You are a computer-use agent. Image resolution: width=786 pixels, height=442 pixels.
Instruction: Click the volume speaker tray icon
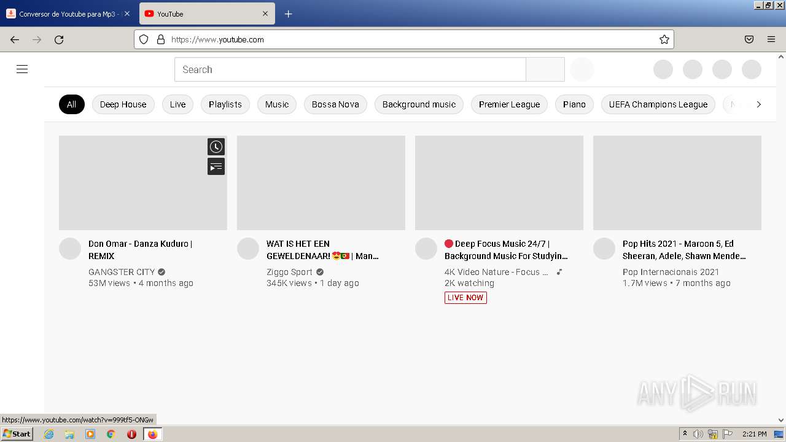coord(698,434)
